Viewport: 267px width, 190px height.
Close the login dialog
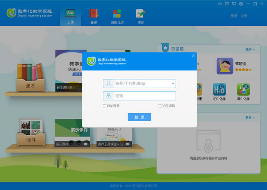[x=193, y=56]
